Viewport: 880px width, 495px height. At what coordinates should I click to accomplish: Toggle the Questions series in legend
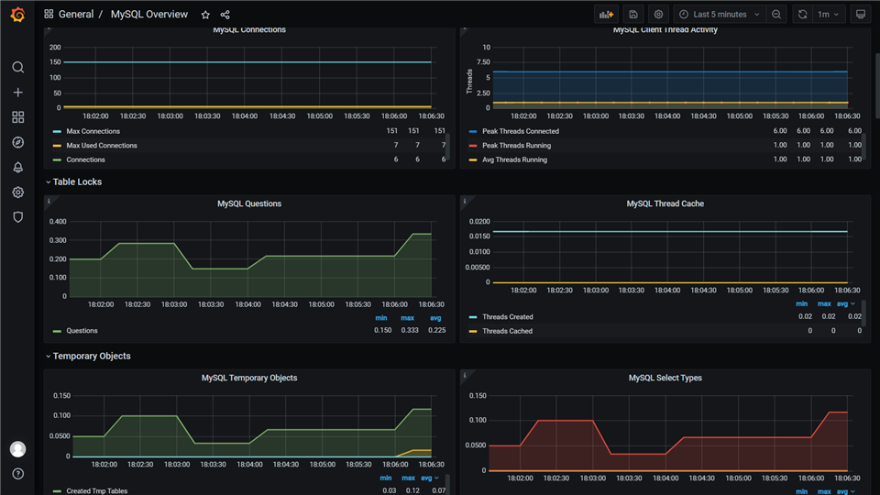(x=82, y=331)
